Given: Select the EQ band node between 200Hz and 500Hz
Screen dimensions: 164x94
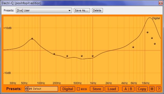Looking at the screenshot, I should [x=67, y=56].
